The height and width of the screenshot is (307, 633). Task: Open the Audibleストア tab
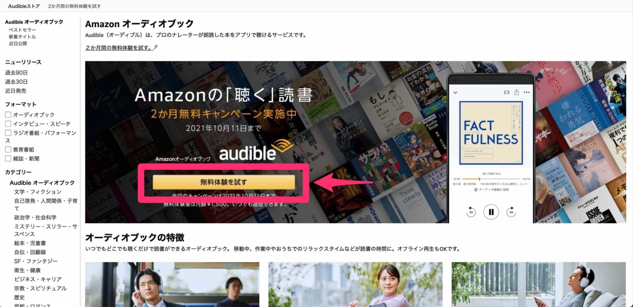pos(24,6)
